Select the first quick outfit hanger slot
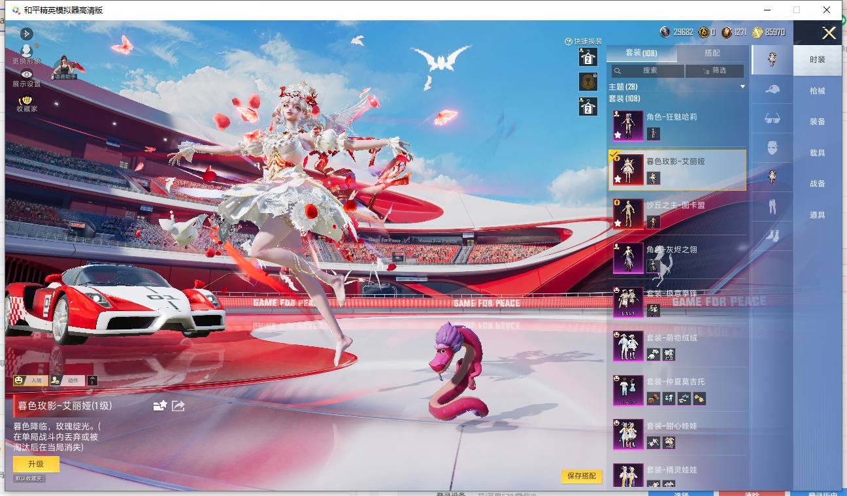This screenshot has width=847, height=496. click(x=588, y=57)
